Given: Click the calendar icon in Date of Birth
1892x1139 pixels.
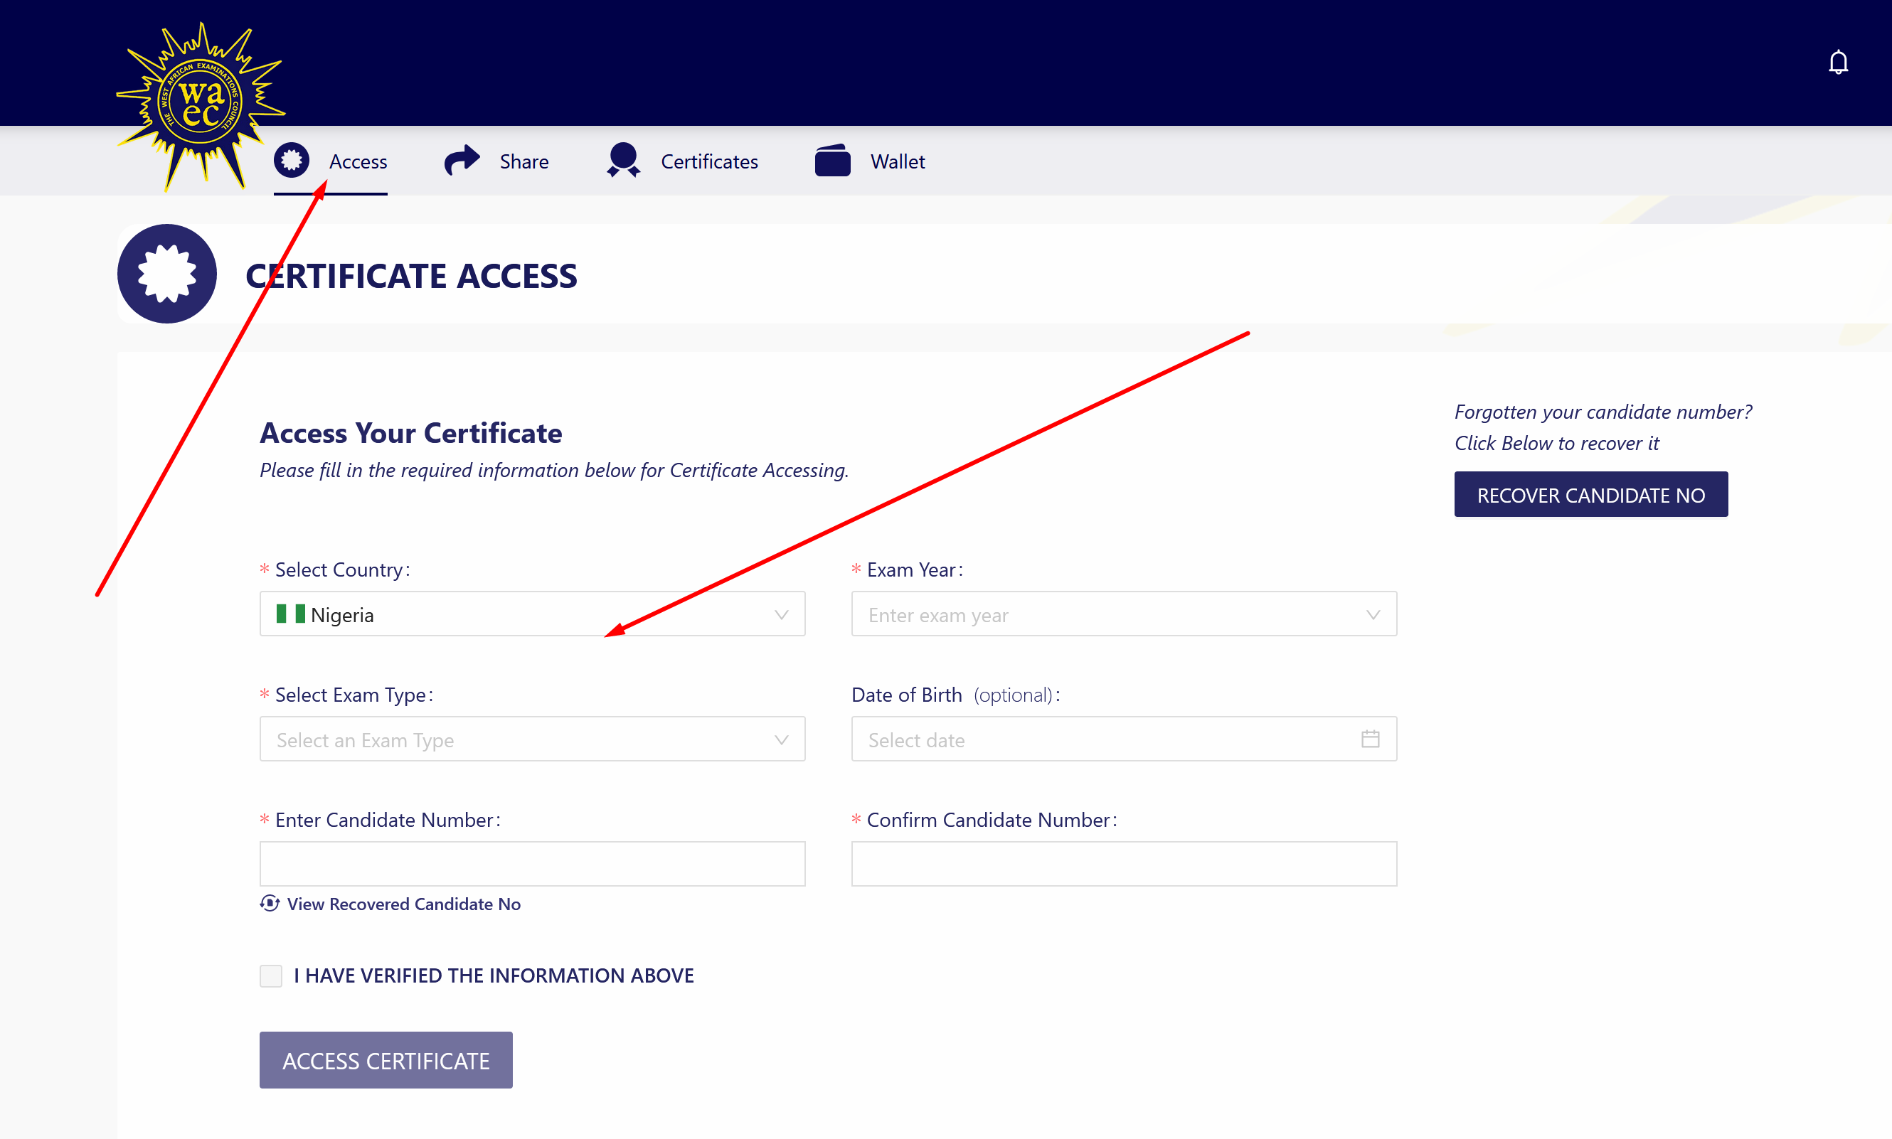Looking at the screenshot, I should point(1370,738).
